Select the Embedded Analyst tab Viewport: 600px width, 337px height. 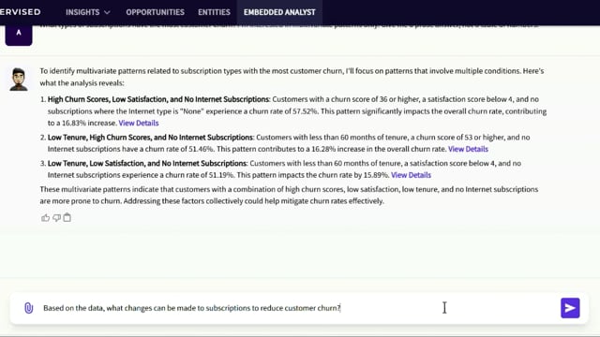pos(279,12)
